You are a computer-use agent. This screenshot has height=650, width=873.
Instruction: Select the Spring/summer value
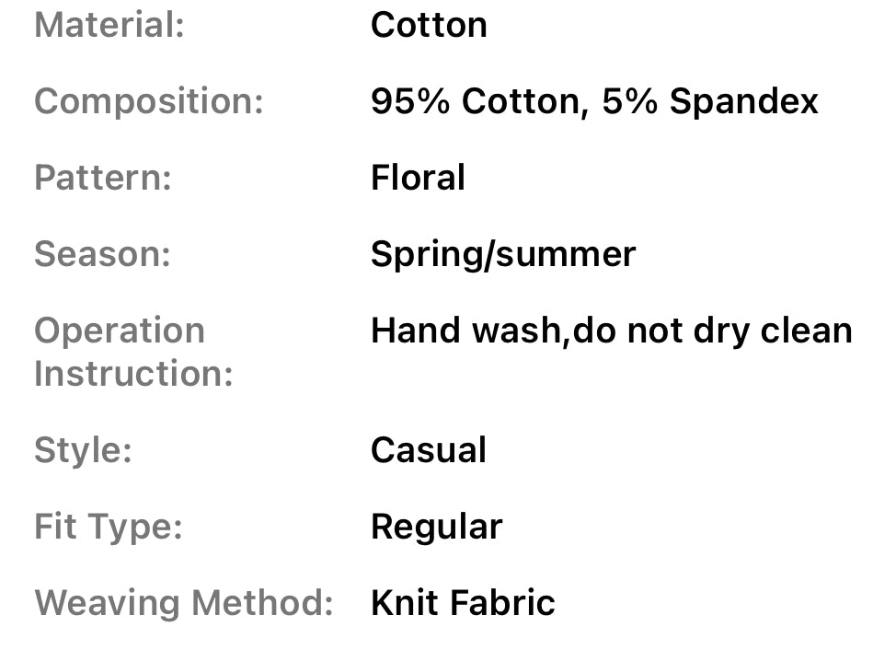[502, 254]
